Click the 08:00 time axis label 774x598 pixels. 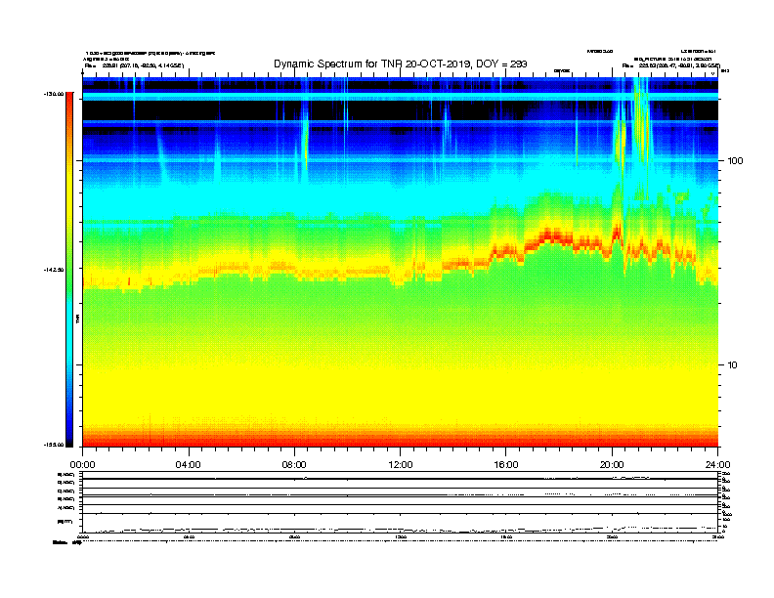tap(294, 465)
